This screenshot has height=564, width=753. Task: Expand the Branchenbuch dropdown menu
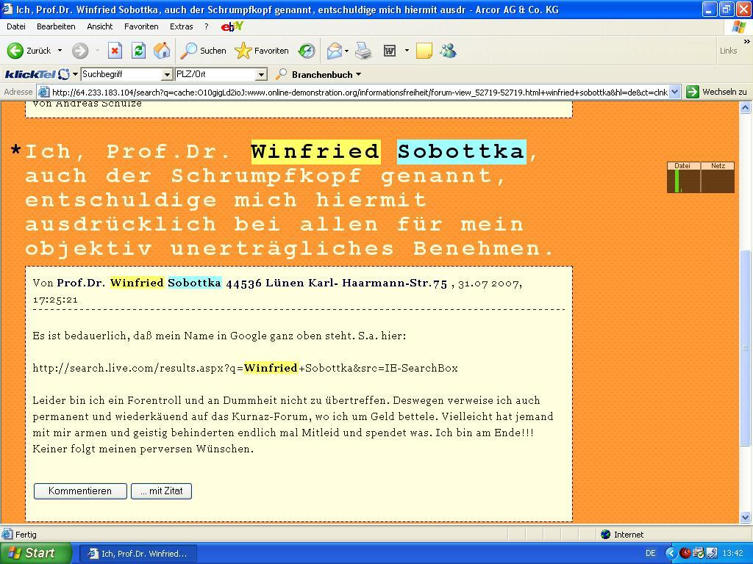359,75
